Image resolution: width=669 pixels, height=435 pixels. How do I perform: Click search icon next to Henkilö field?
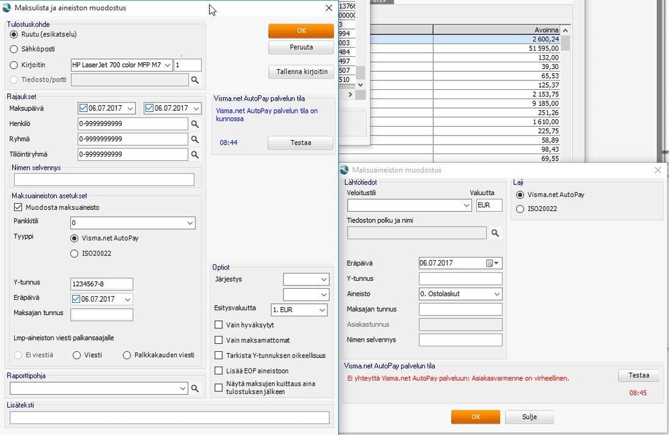195,124
